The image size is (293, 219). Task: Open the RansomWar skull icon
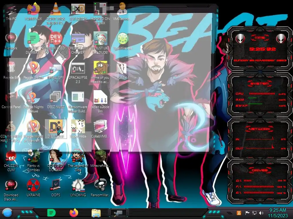pos(100,188)
